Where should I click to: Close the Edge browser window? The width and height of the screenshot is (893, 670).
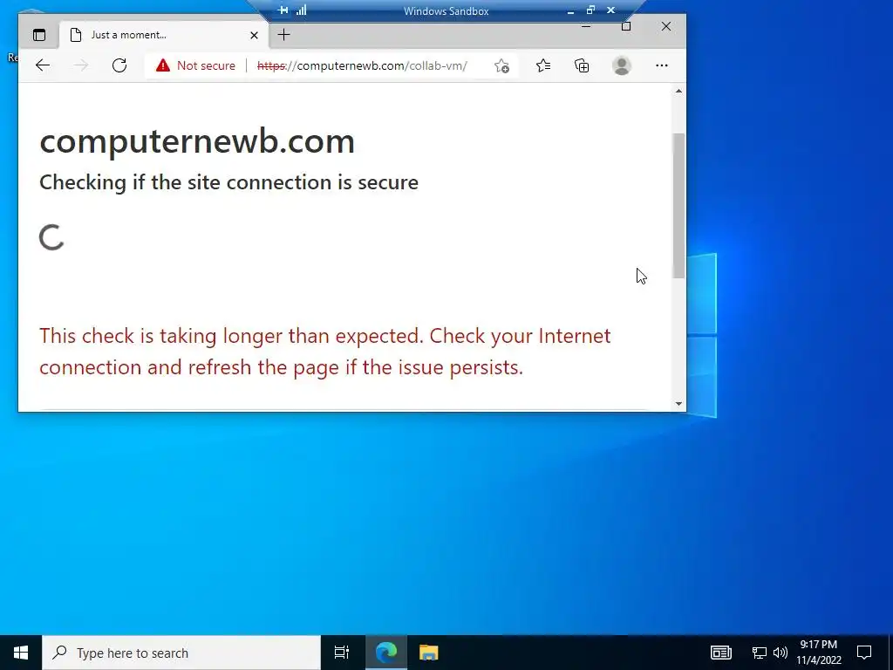665,26
